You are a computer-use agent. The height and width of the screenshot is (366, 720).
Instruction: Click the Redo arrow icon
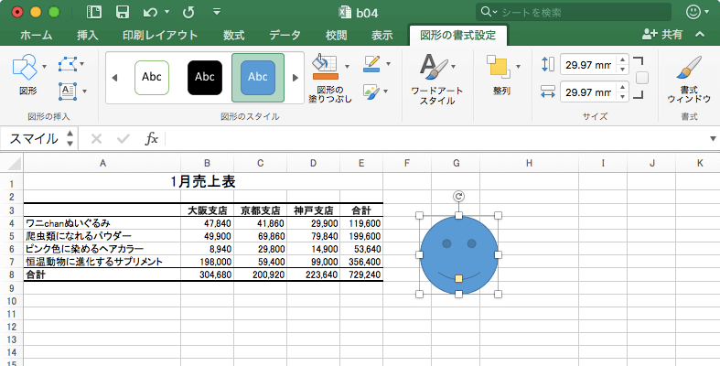point(188,13)
